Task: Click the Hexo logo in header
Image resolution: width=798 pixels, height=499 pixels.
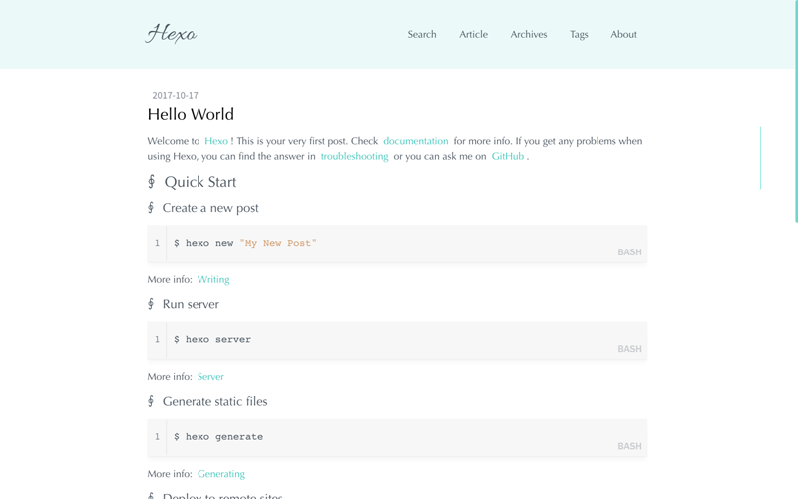Action: [x=171, y=34]
